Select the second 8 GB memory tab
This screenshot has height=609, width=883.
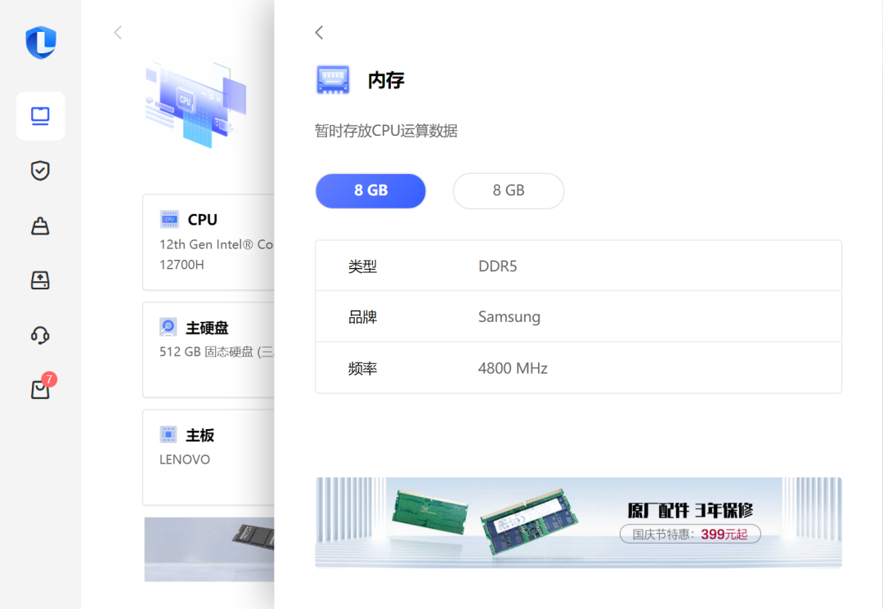click(509, 190)
